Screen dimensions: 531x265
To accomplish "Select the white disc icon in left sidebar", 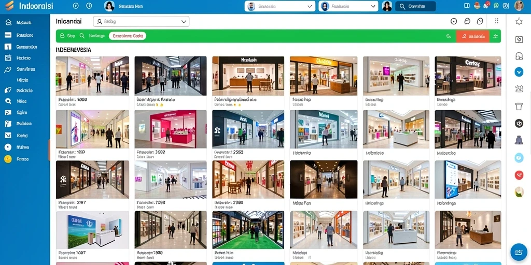I will 8,148.
